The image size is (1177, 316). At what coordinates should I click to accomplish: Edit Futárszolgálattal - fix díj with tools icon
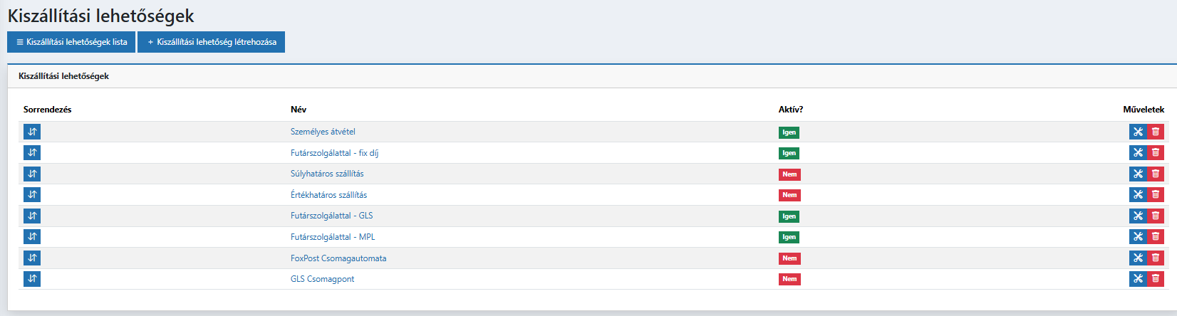[1138, 152]
